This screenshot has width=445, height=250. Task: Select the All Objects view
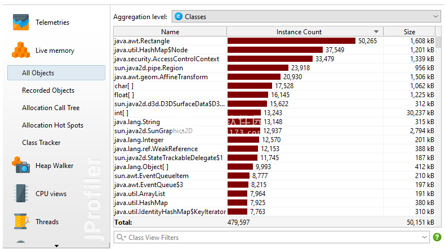(x=56, y=73)
